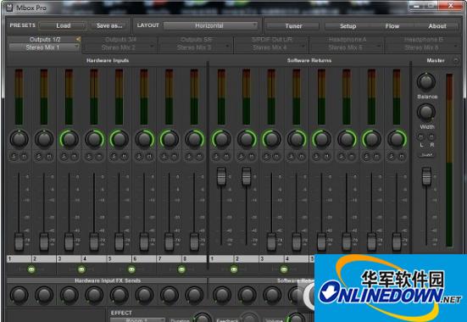This screenshot has width=467, height=322.
Task: Click the FX send knob for hardware input 2
Action: tap(44, 295)
